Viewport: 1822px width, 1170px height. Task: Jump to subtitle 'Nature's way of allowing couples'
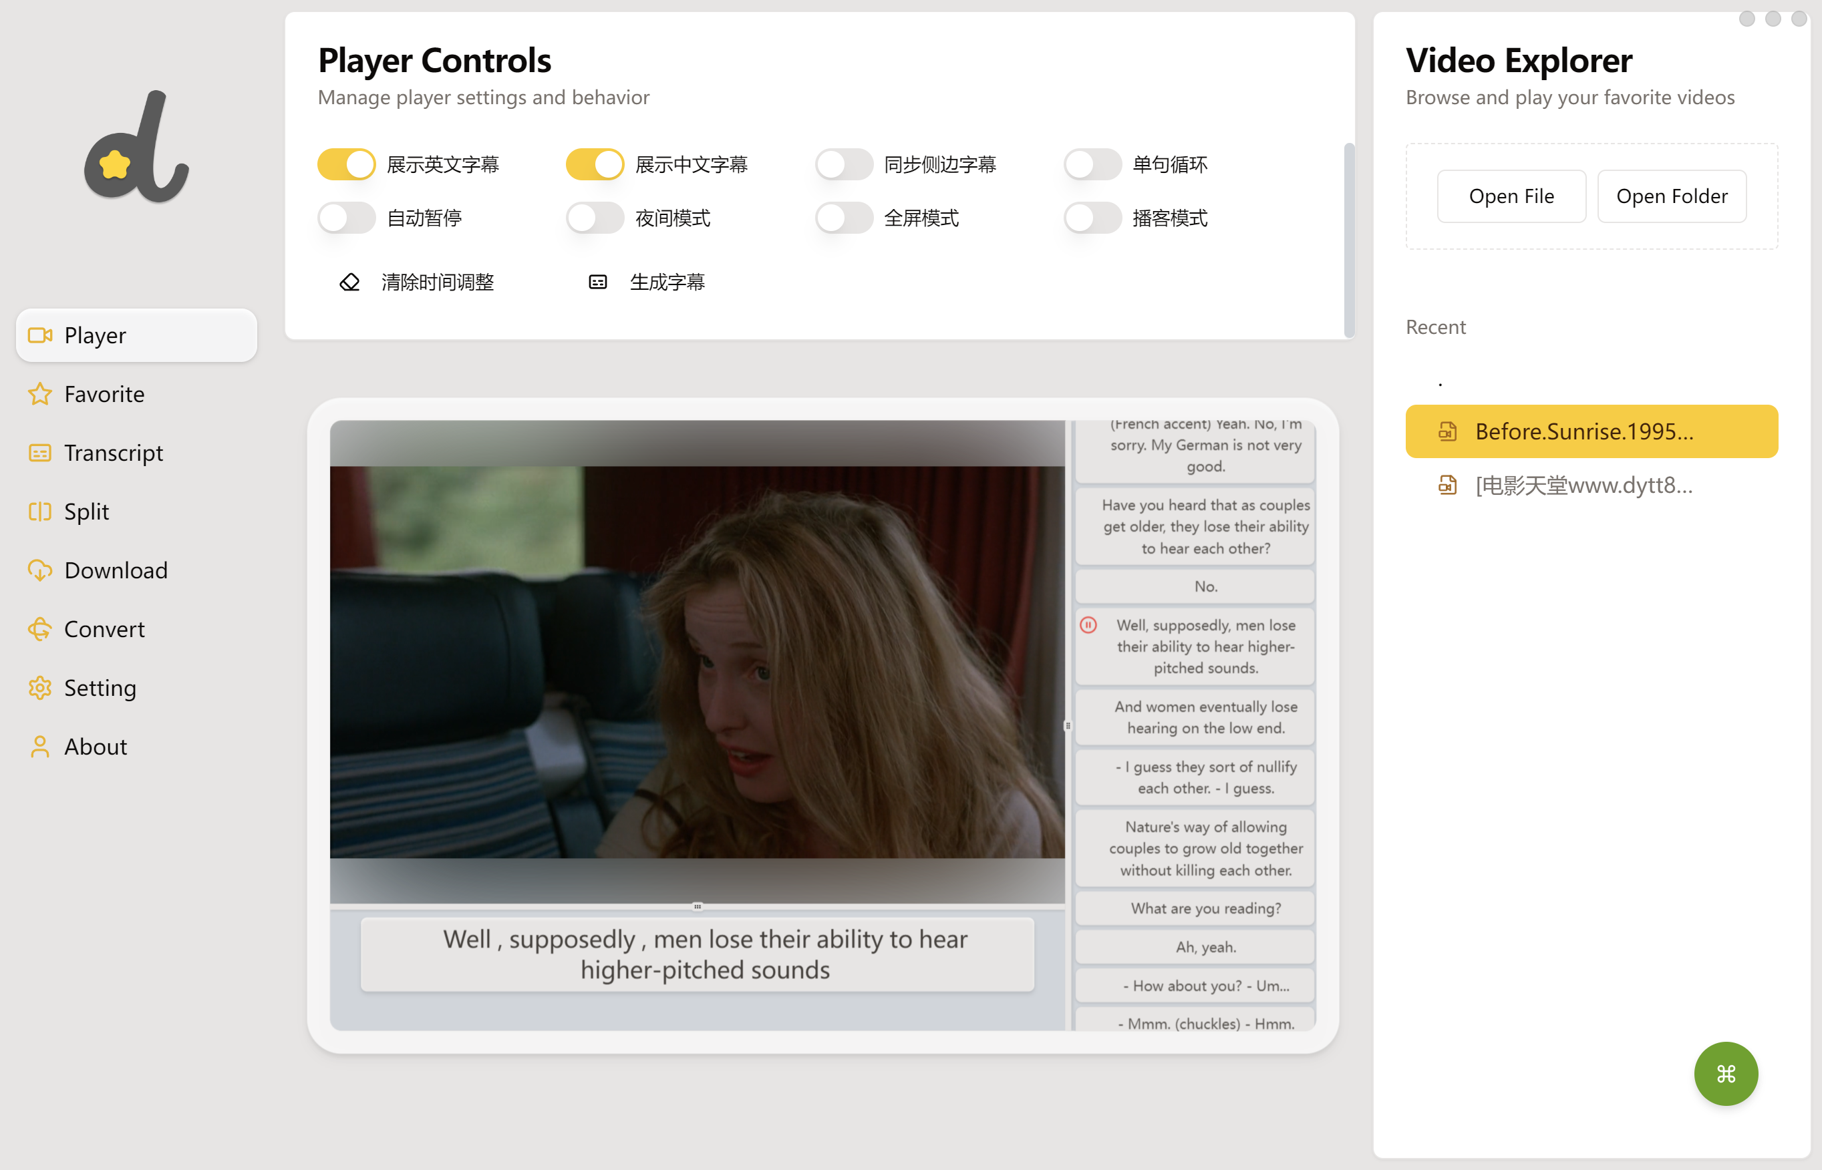click(1194, 848)
